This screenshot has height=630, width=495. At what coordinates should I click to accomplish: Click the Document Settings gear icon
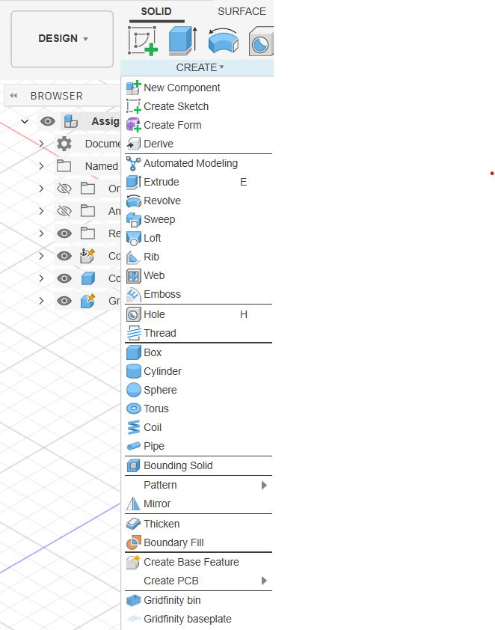click(64, 144)
